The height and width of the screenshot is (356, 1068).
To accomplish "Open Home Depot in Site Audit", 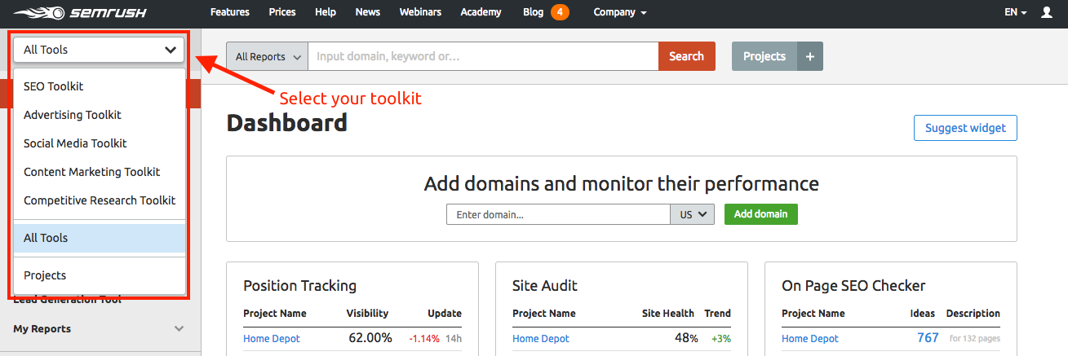I will (x=541, y=338).
